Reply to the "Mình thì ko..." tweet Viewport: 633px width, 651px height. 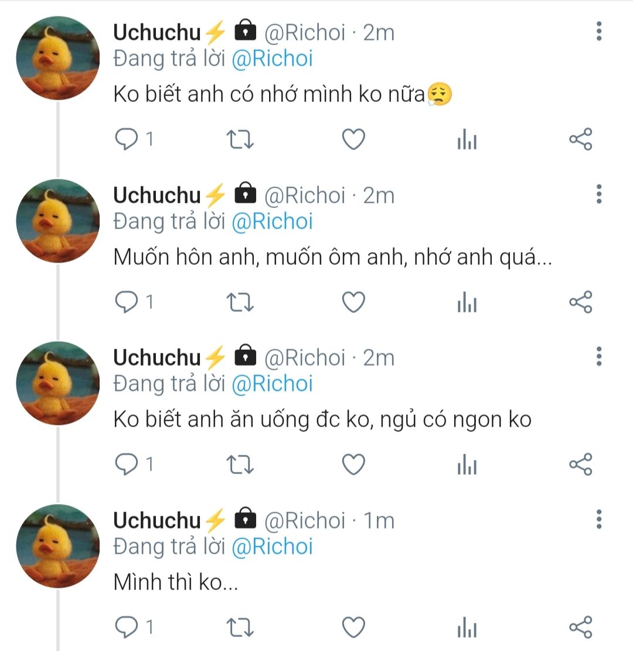tap(125, 628)
